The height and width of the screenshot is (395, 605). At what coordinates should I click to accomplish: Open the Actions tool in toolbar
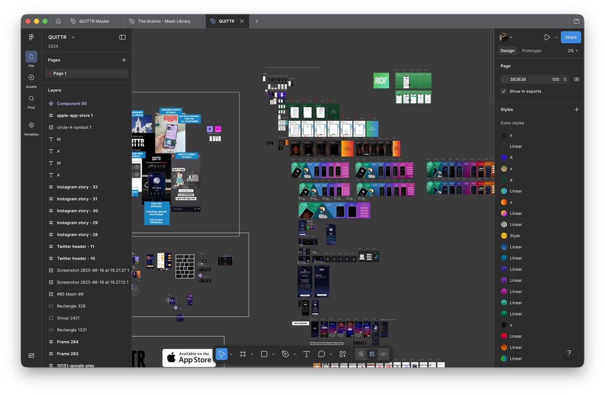pyautogui.click(x=343, y=354)
